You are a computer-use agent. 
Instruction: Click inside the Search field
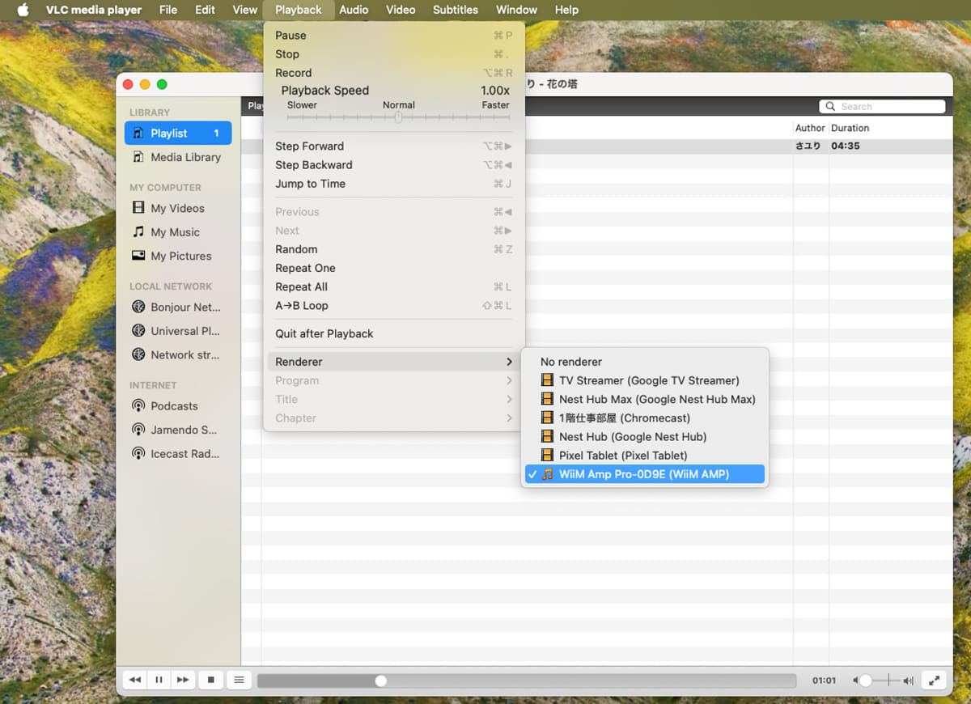pos(882,106)
